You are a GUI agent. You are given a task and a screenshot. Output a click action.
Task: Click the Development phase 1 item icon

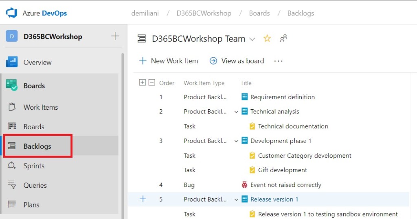point(244,141)
